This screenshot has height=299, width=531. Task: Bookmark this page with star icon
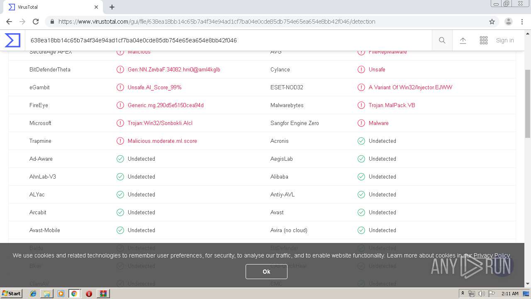pyautogui.click(x=492, y=22)
